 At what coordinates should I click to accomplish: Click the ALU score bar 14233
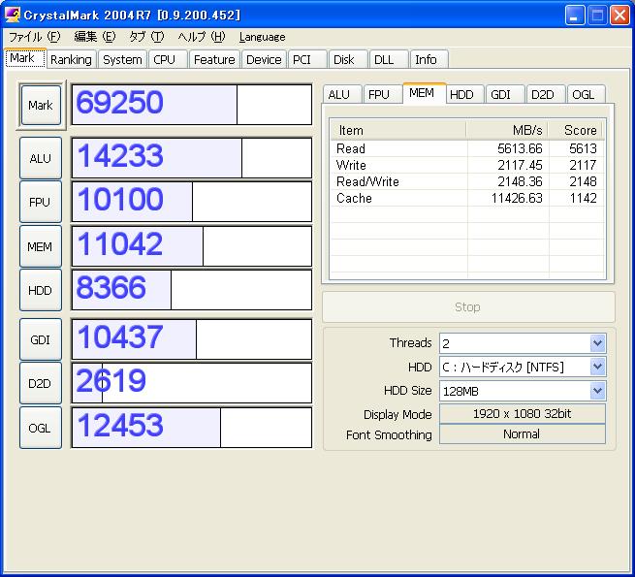(192, 158)
